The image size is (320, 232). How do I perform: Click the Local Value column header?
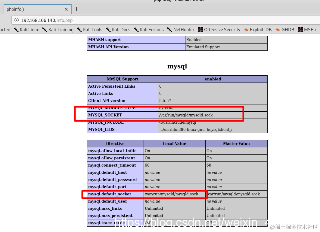(x=175, y=144)
